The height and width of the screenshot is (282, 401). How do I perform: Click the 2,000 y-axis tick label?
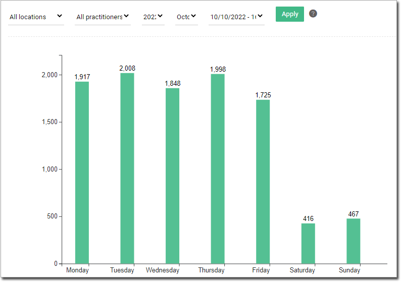tap(48, 75)
